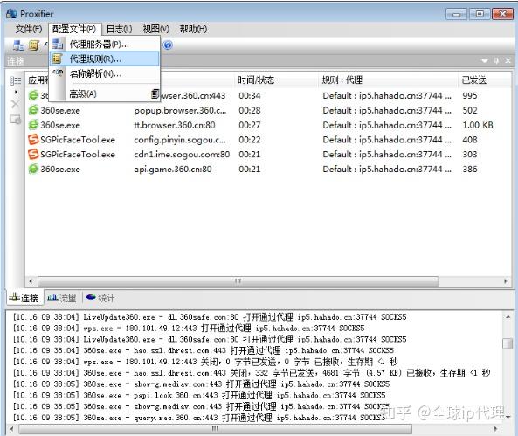Select the config.pinyin.sogou.c... target cell
The width and height of the screenshot is (518, 436).
click(180, 140)
